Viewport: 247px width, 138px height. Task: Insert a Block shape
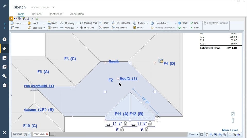point(183,23)
